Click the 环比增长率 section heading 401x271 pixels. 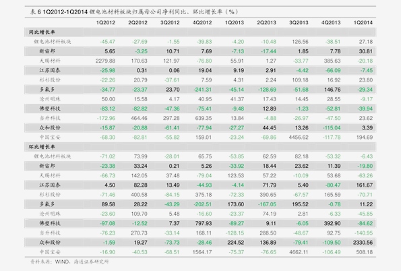[x=42, y=147]
